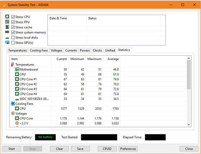Click the Item column header
This screenshot has height=154, width=201.
point(30,59)
